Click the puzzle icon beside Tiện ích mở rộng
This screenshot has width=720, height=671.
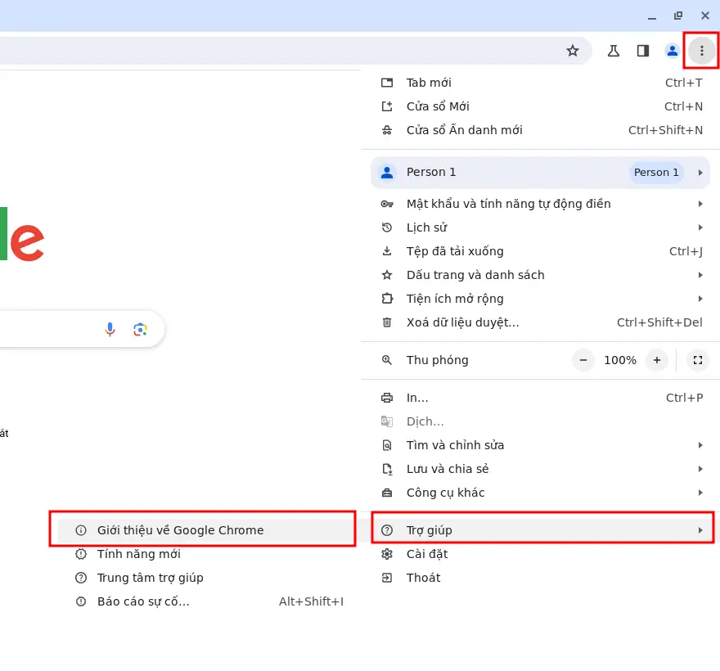(387, 299)
